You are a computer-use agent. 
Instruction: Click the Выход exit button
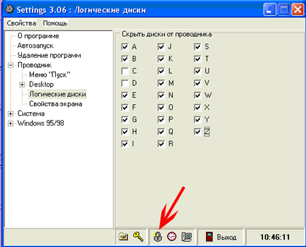221,237
